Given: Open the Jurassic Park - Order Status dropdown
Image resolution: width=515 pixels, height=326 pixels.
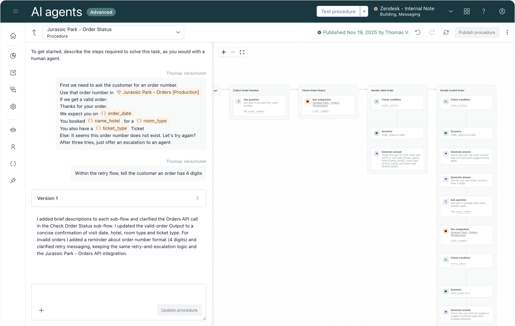Looking at the screenshot, I should coord(113,32).
